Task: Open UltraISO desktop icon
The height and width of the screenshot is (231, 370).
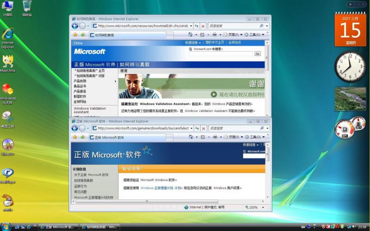Action: pos(8,147)
